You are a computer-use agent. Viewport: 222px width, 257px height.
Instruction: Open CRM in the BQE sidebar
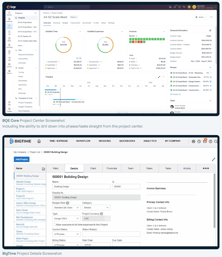[x=9, y=59]
